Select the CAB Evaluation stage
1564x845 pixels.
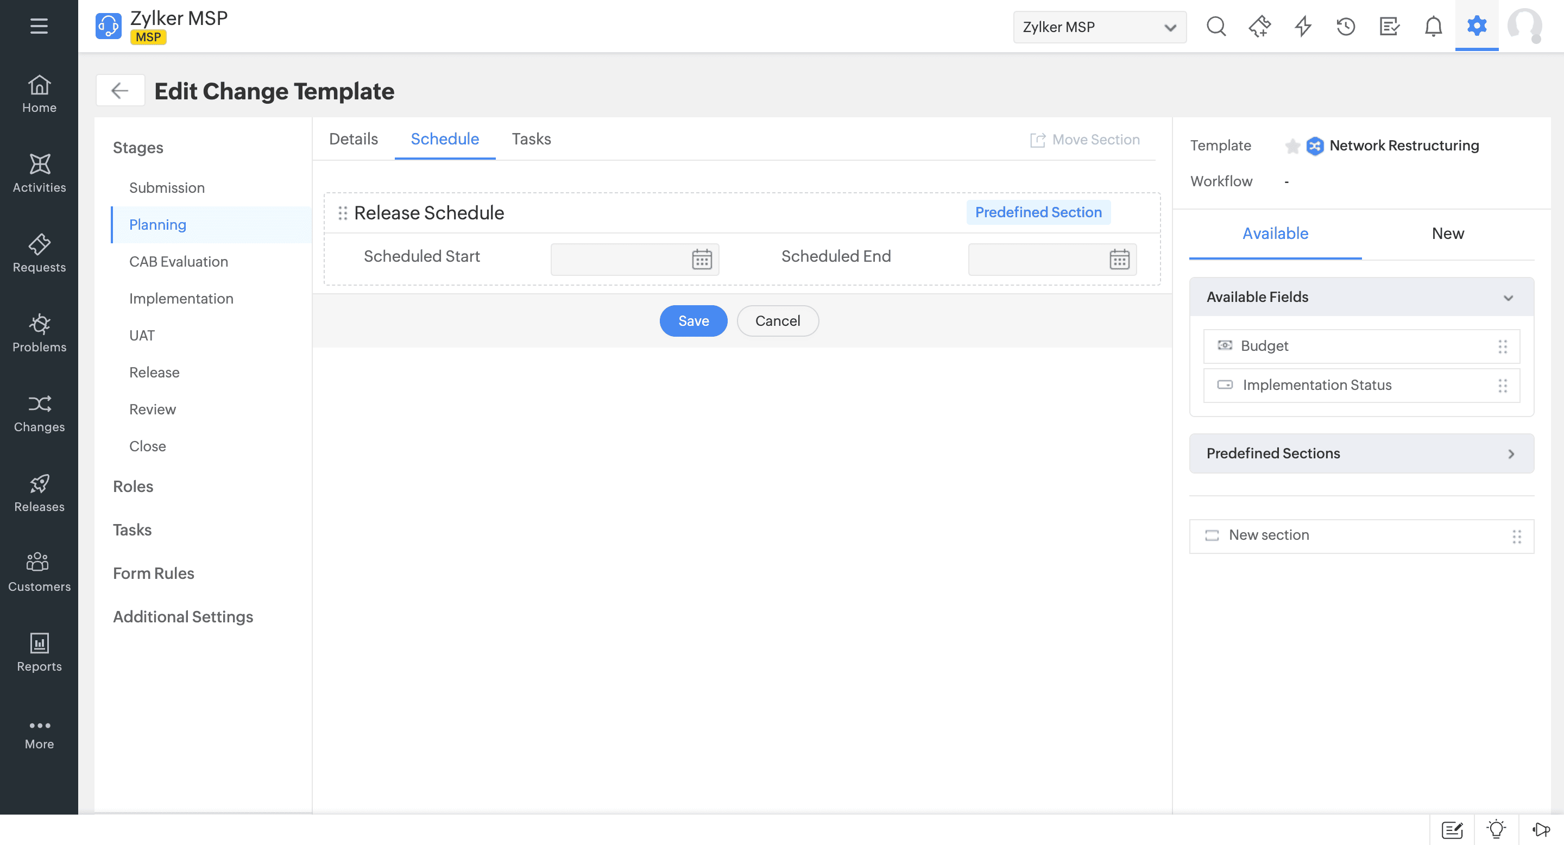tap(179, 262)
